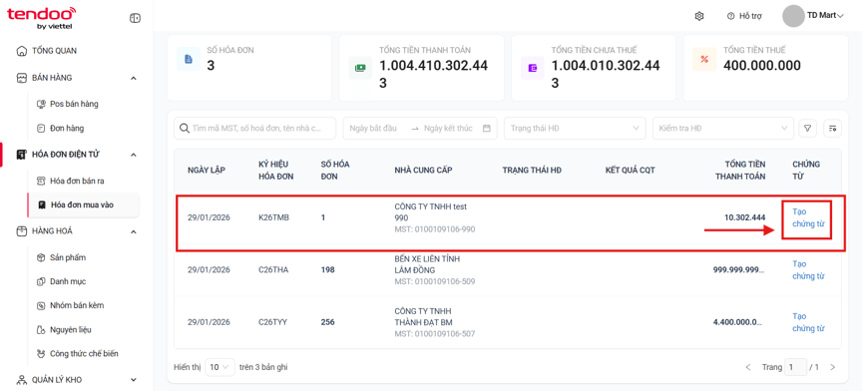Click the Trang page number field
Image resolution: width=862 pixels, height=391 pixels.
point(795,367)
